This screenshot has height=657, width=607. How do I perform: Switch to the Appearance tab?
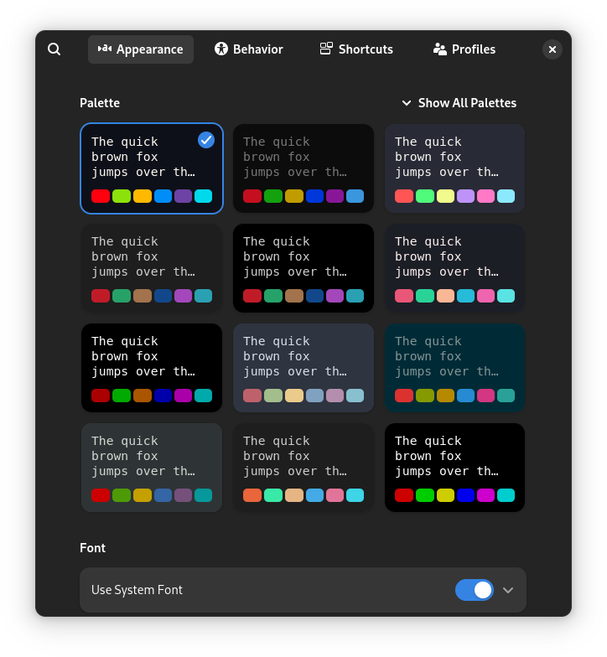(141, 49)
